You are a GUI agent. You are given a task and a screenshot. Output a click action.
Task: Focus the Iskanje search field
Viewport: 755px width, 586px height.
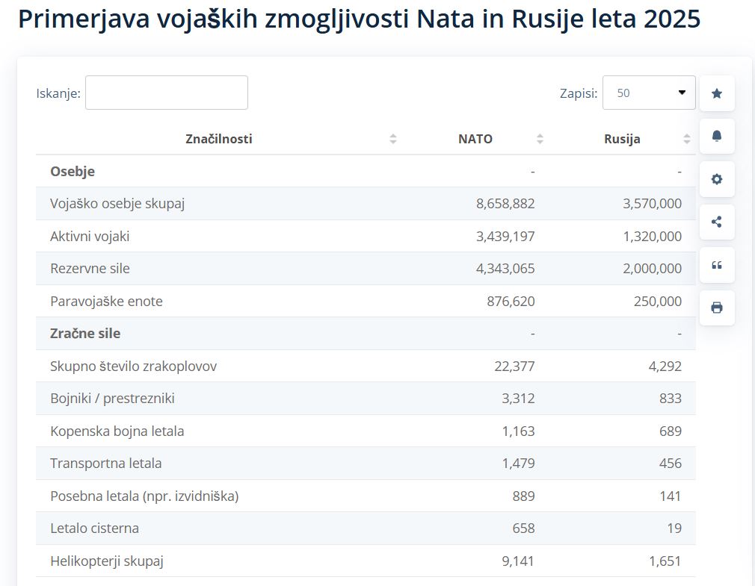click(x=167, y=93)
